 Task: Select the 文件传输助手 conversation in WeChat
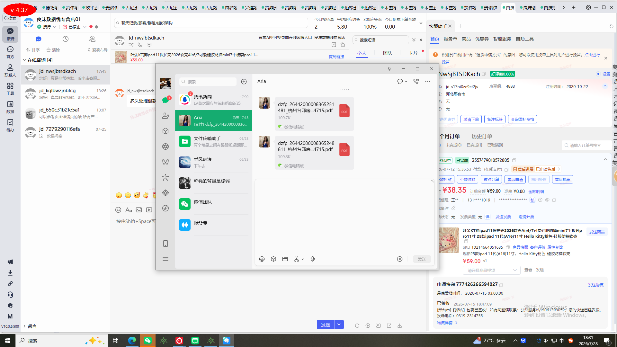click(x=214, y=141)
